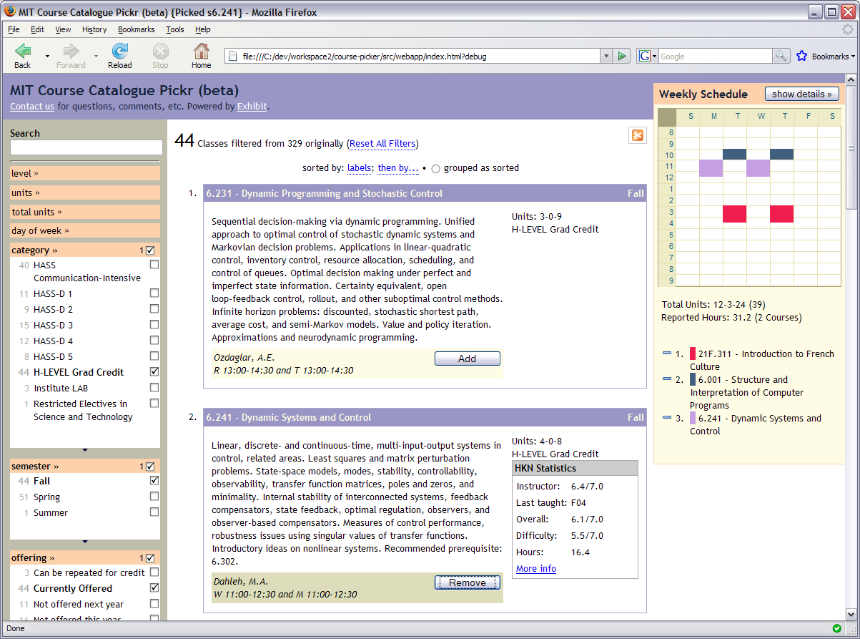Click the Bookmarks star icon

[801, 56]
